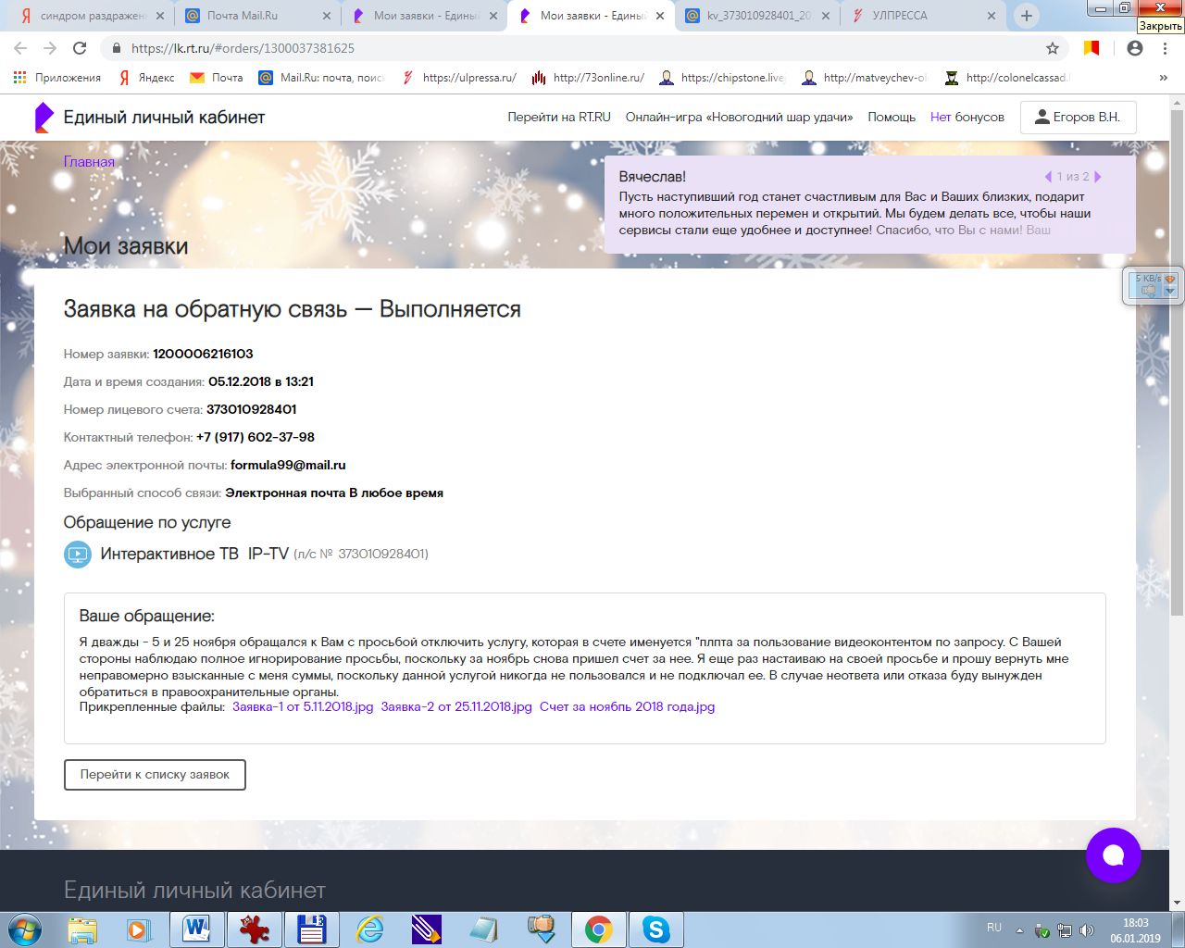Open the Почта bookmark
The height and width of the screenshot is (948, 1185).
pyautogui.click(x=217, y=78)
